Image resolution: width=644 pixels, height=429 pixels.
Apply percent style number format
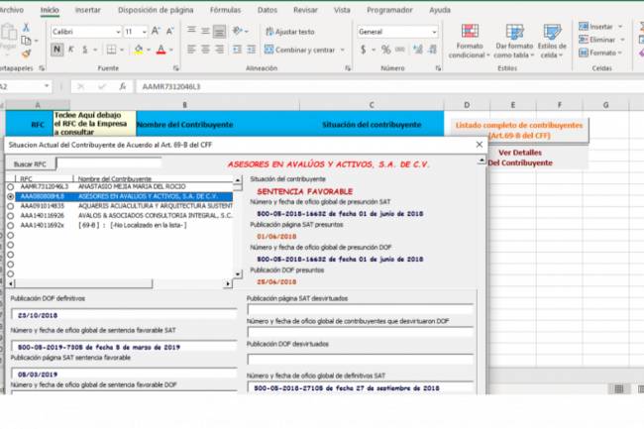point(382,50)
